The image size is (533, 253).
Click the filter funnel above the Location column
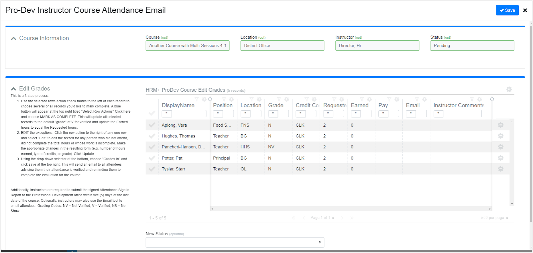(x=252, y=99)
